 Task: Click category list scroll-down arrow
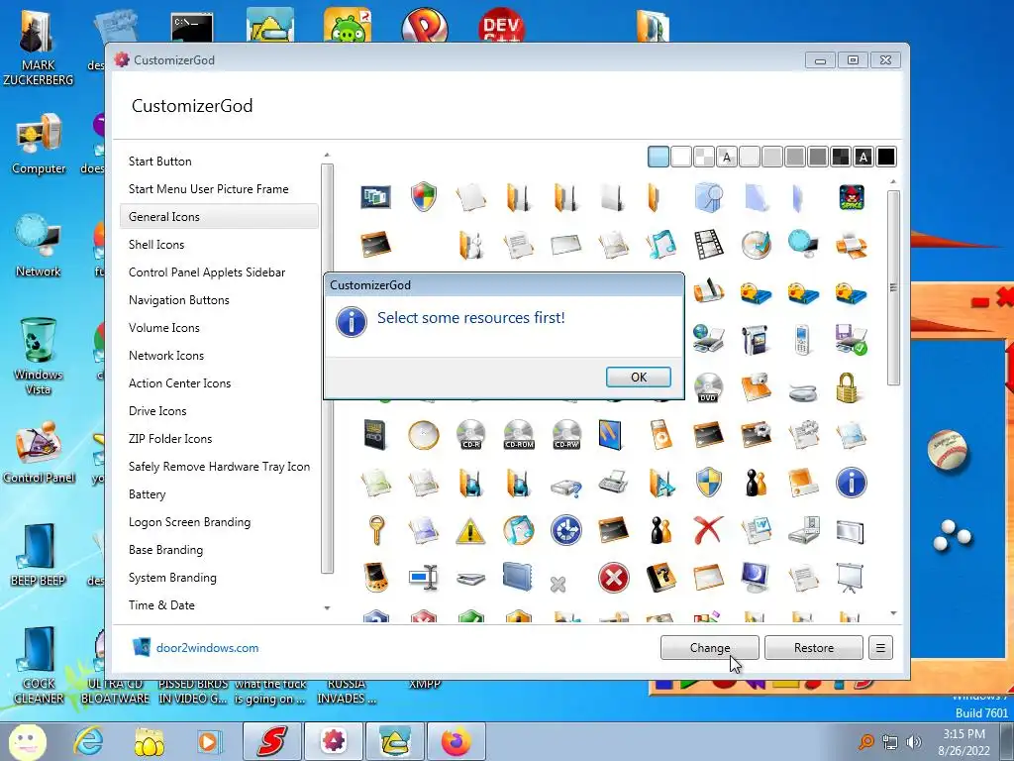[x=327, y=608]
